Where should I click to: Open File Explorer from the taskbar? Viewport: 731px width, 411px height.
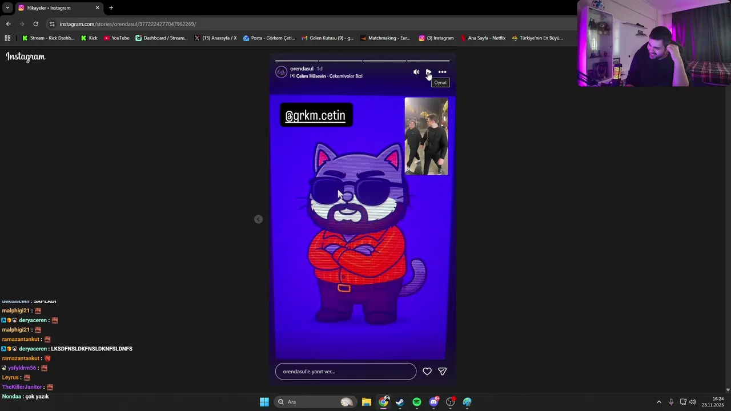[367, 402]
